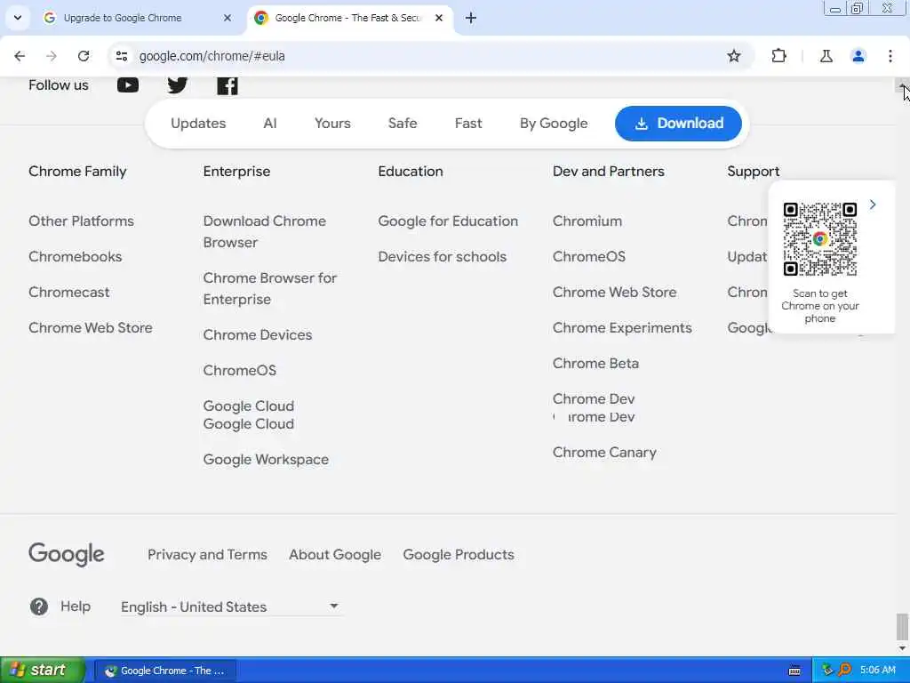Click the QR code image

pyautogui.click(x=819, y=238)
